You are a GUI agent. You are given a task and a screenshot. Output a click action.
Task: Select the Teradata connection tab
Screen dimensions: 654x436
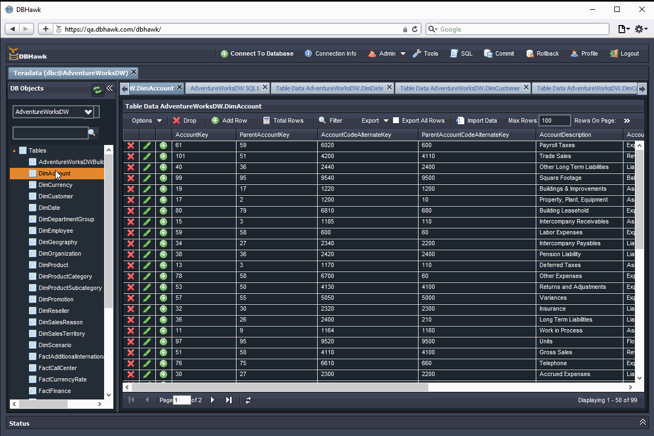click(x=70, y=72)
